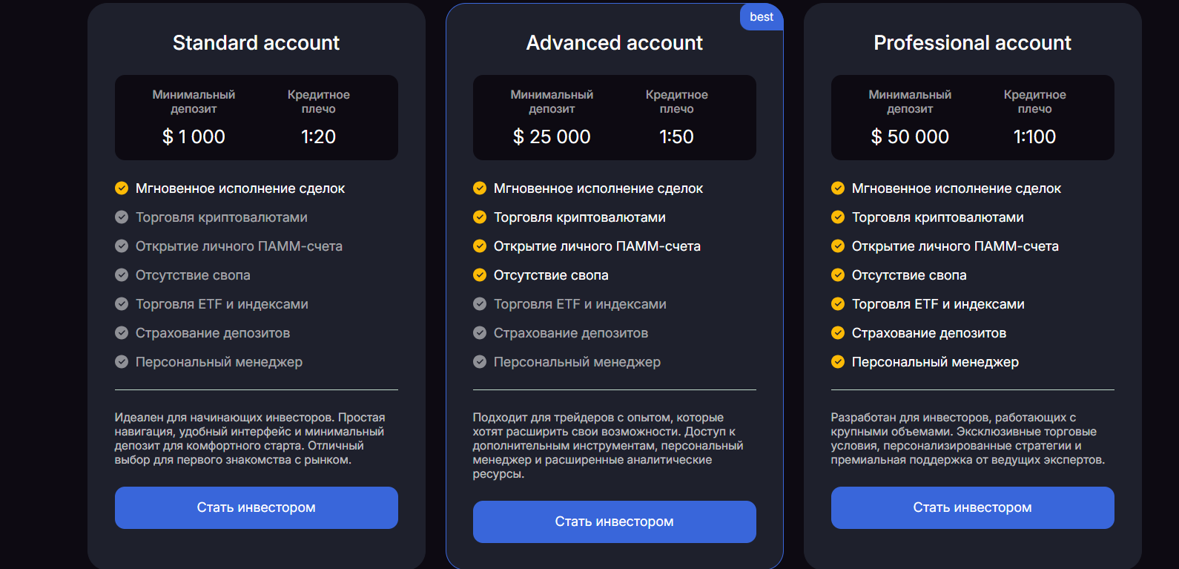Image resolution: width=1179 pixels, height=569 pixels.
Task: Click yellow check for deposit insurance in Professional
Action: [x=838, y=333]
